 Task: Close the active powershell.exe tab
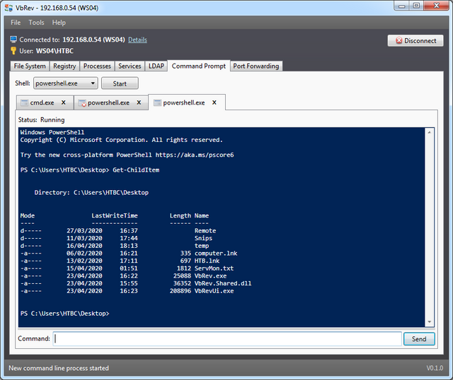pyautogui.click(x=214, y=102)
